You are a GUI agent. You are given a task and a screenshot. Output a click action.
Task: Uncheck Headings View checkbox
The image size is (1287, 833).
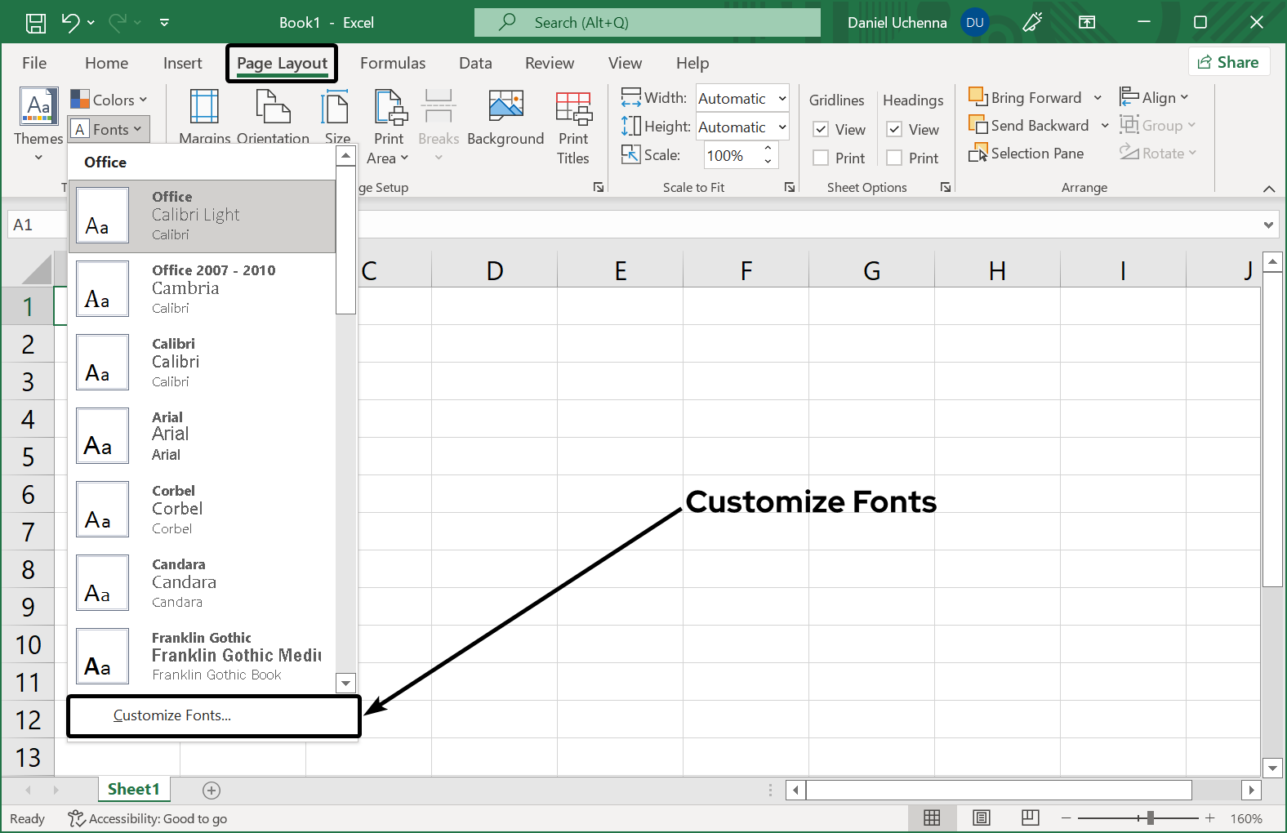(x=894, y=130)
